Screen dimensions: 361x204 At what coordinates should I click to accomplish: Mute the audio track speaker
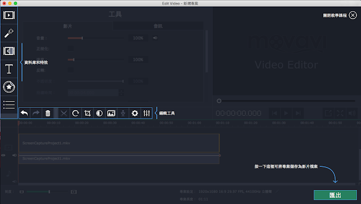pyautogui.click(x=15, y=182)
